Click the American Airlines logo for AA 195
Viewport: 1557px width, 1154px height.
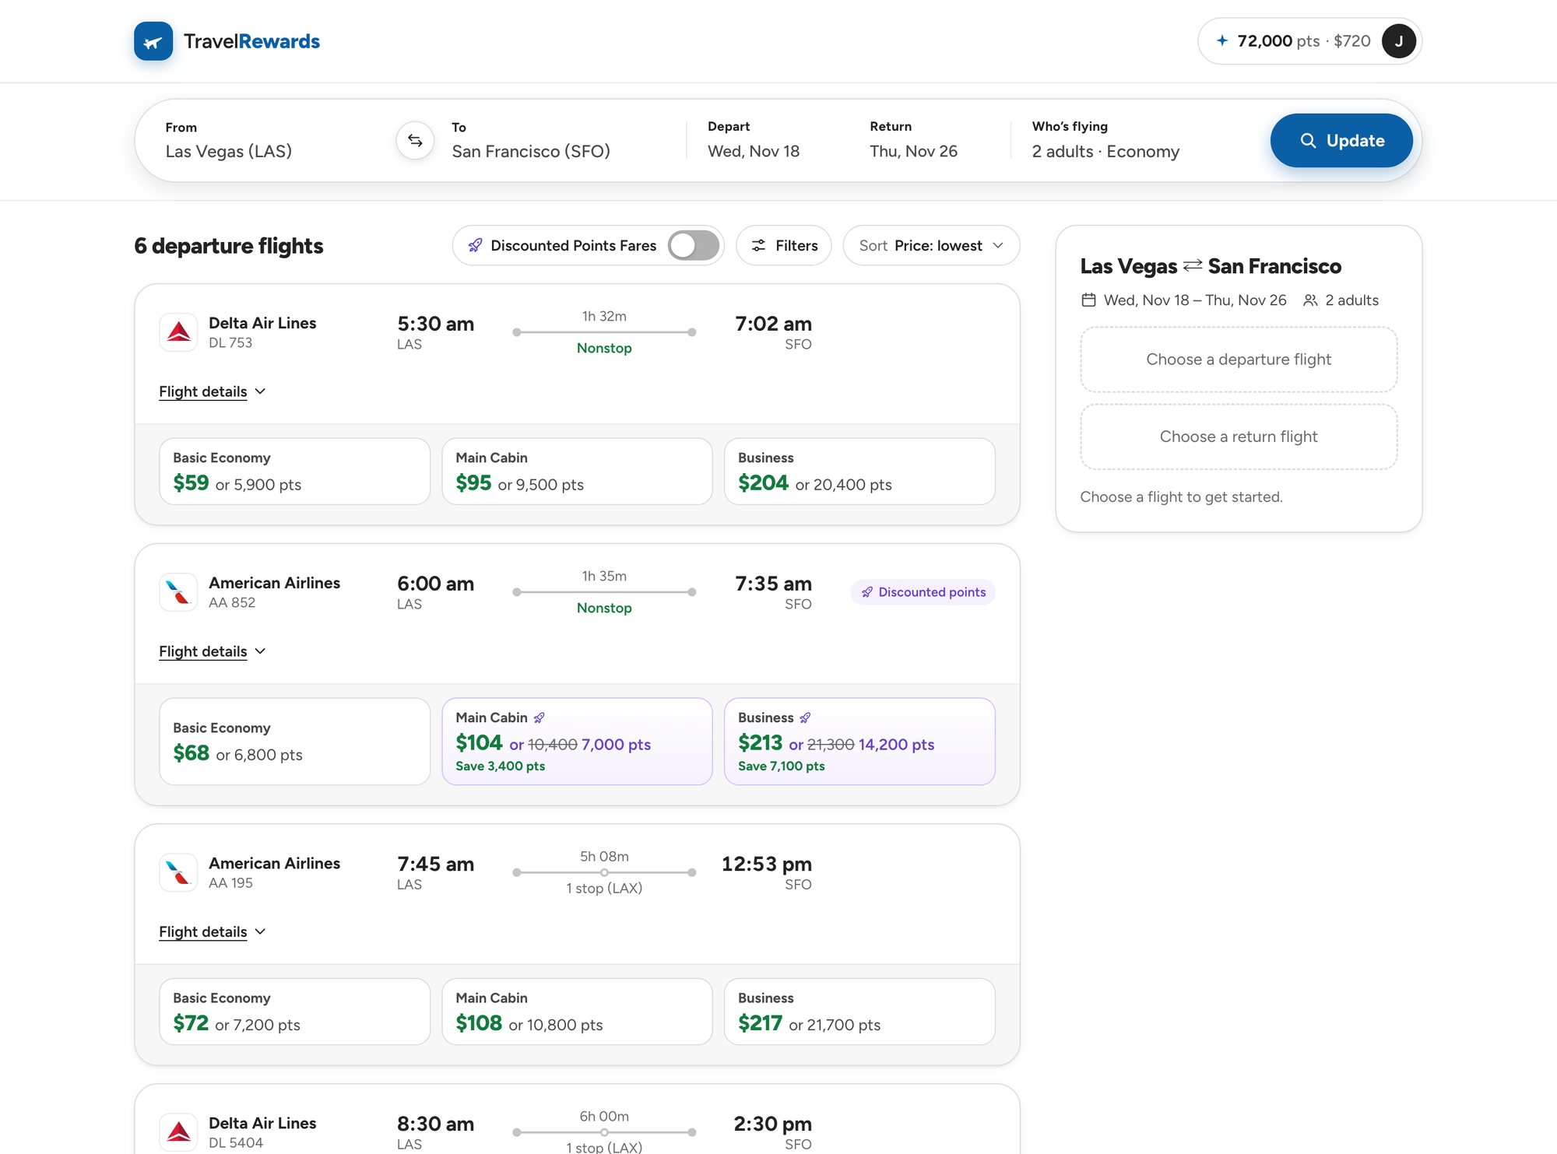click(x=178, y=872)
